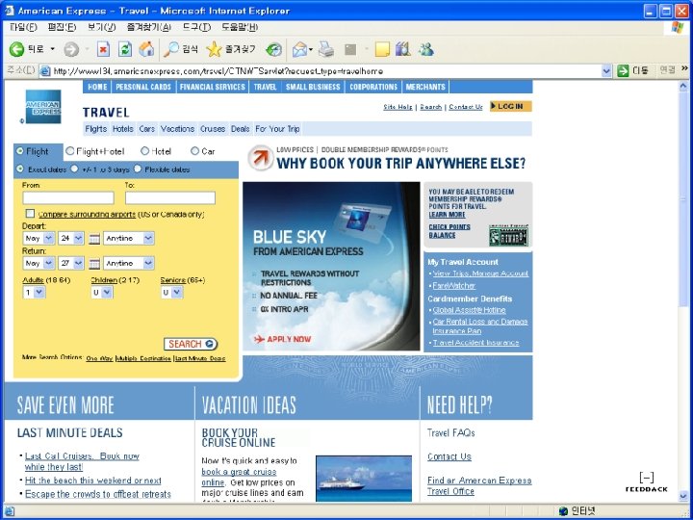693x520 pixels.
Task: Click the red arrow promo icon
Action: (x=261, y=158)
